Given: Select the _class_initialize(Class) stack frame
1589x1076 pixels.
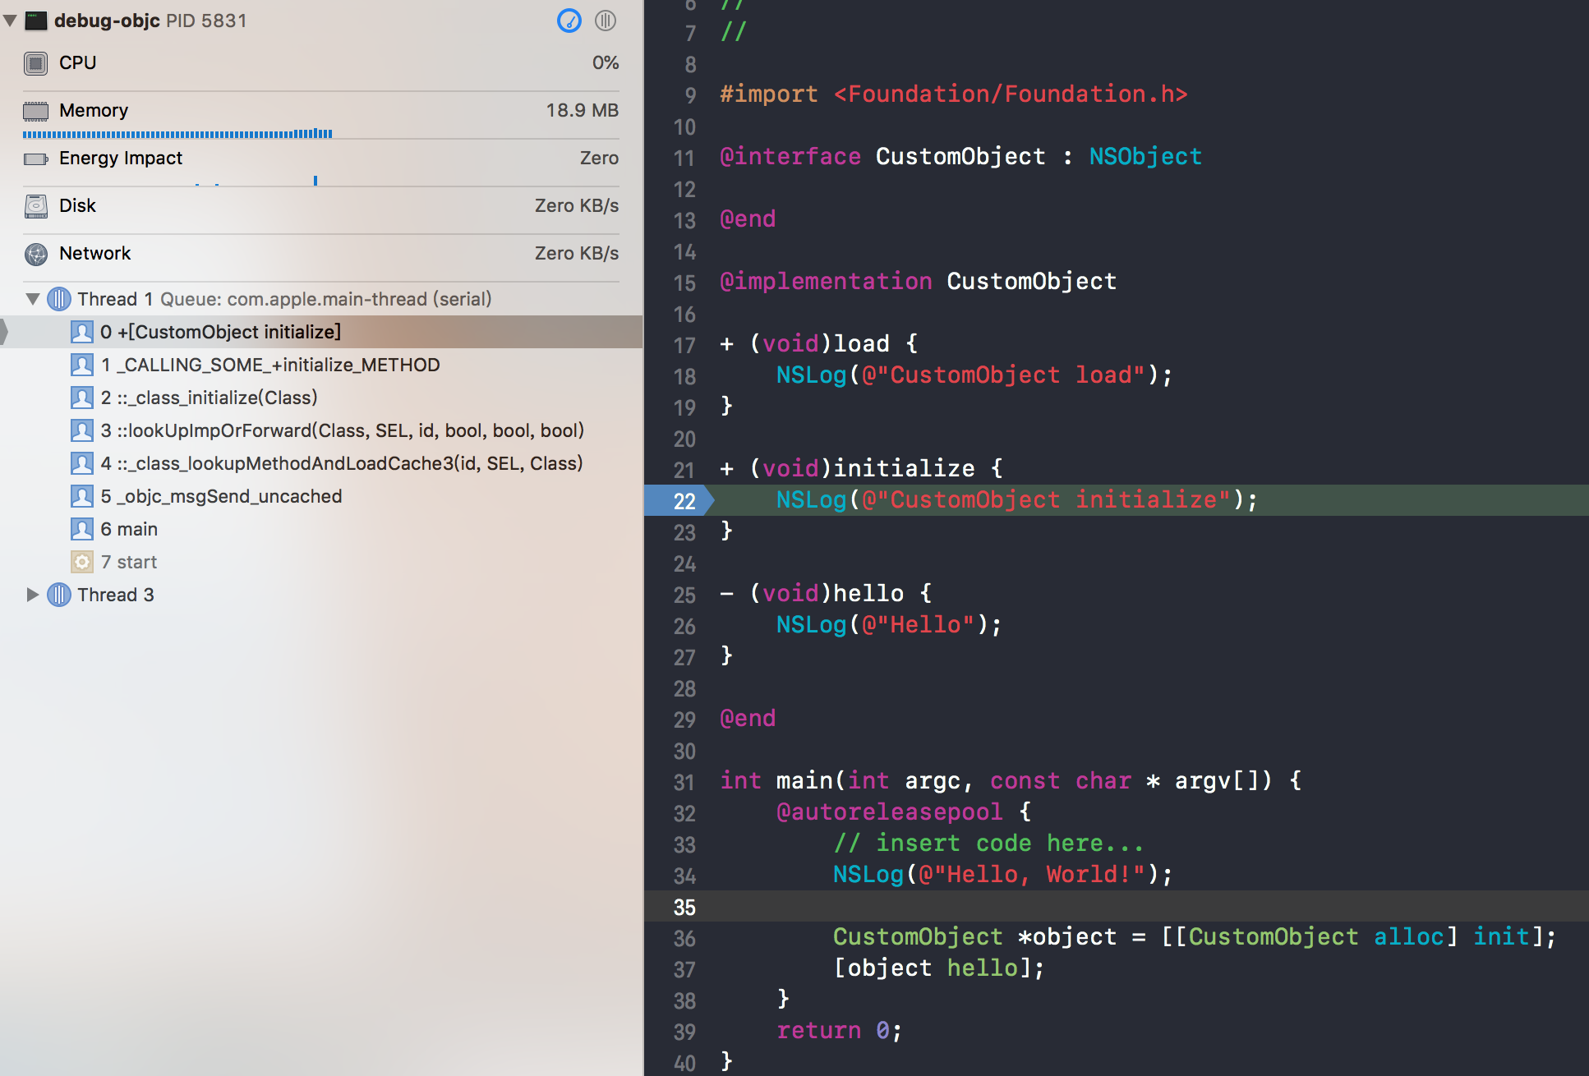Looking at the screenshot, I should tap(209, 398).
